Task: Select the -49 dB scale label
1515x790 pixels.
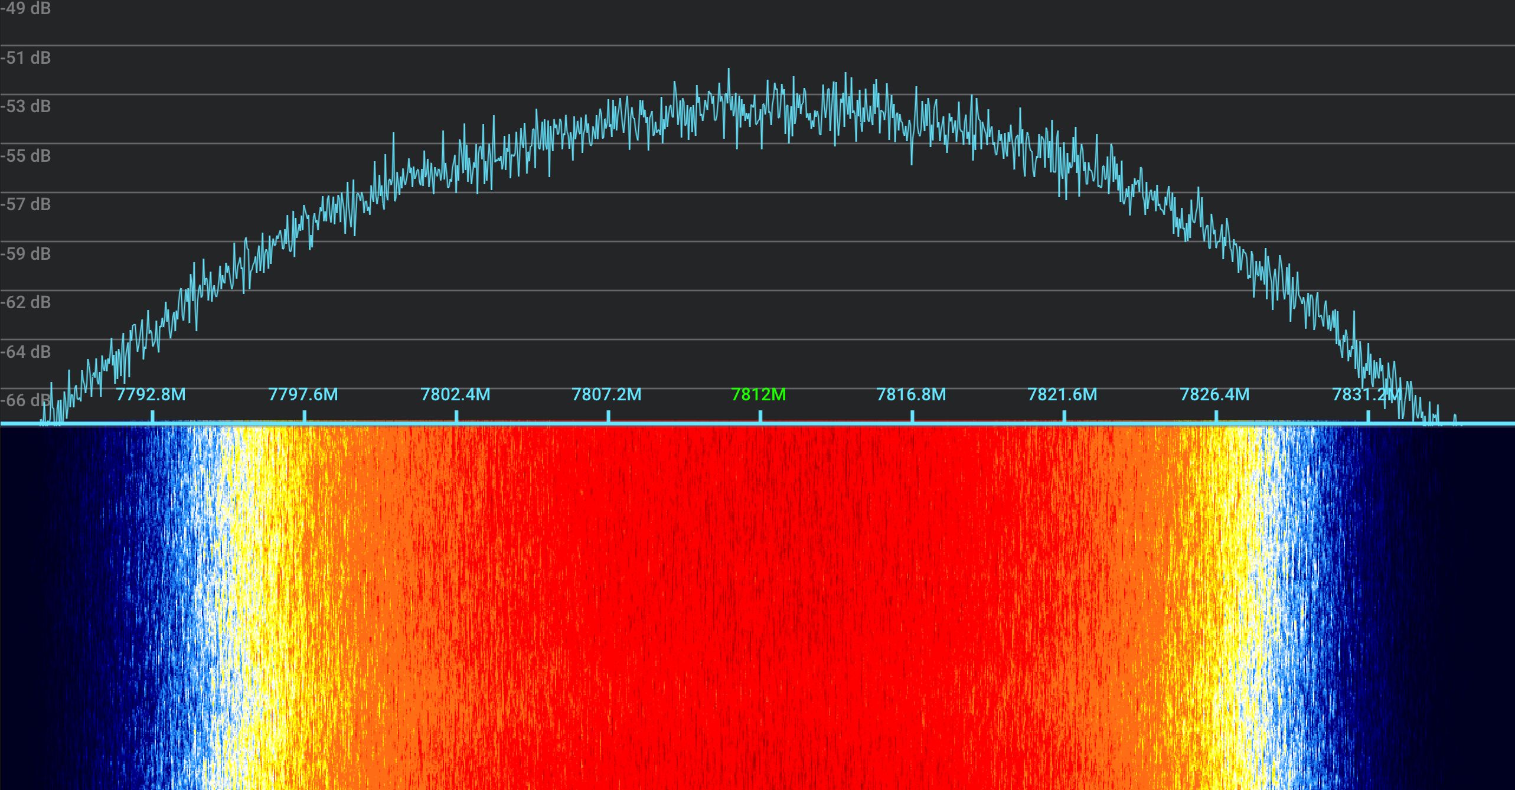Action: pos(25,9)
